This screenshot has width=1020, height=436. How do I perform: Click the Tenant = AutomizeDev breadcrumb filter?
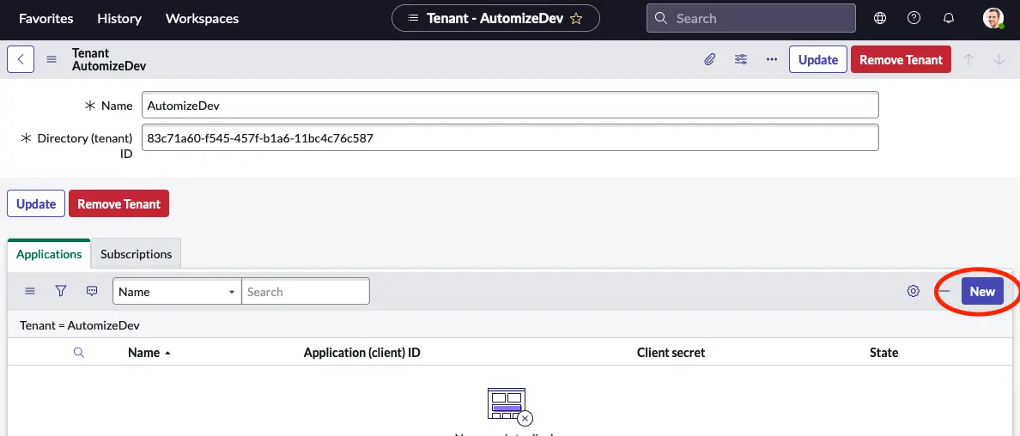[79, 324]
